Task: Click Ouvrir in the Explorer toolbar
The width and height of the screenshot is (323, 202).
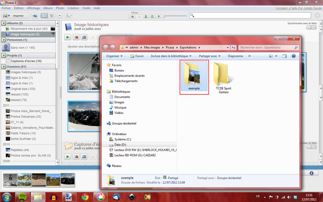Action: click(x=137, y=56)
